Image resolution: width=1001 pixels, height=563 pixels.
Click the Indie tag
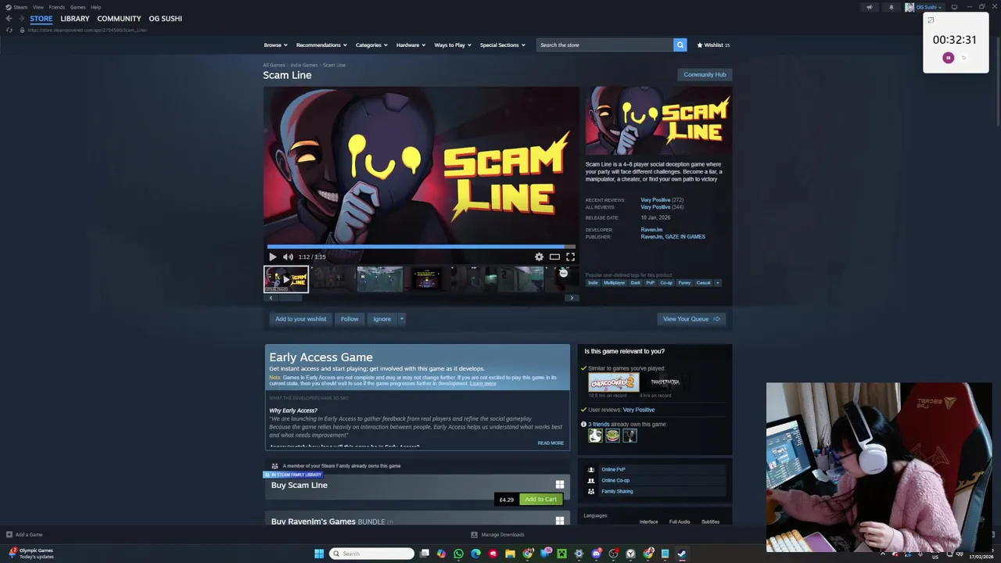coord(593,282)
